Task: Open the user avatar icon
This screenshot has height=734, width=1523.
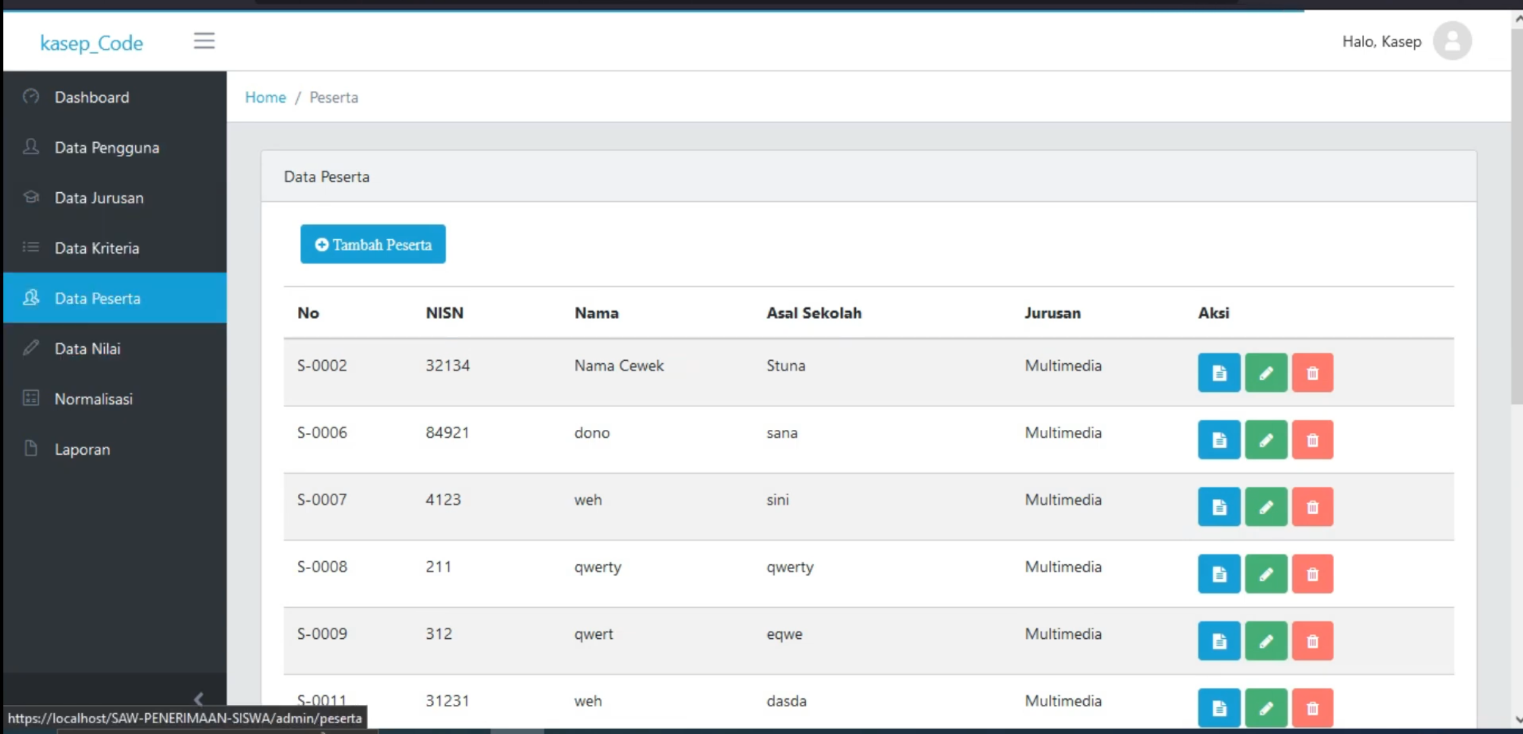Action: coord(1452,40)
